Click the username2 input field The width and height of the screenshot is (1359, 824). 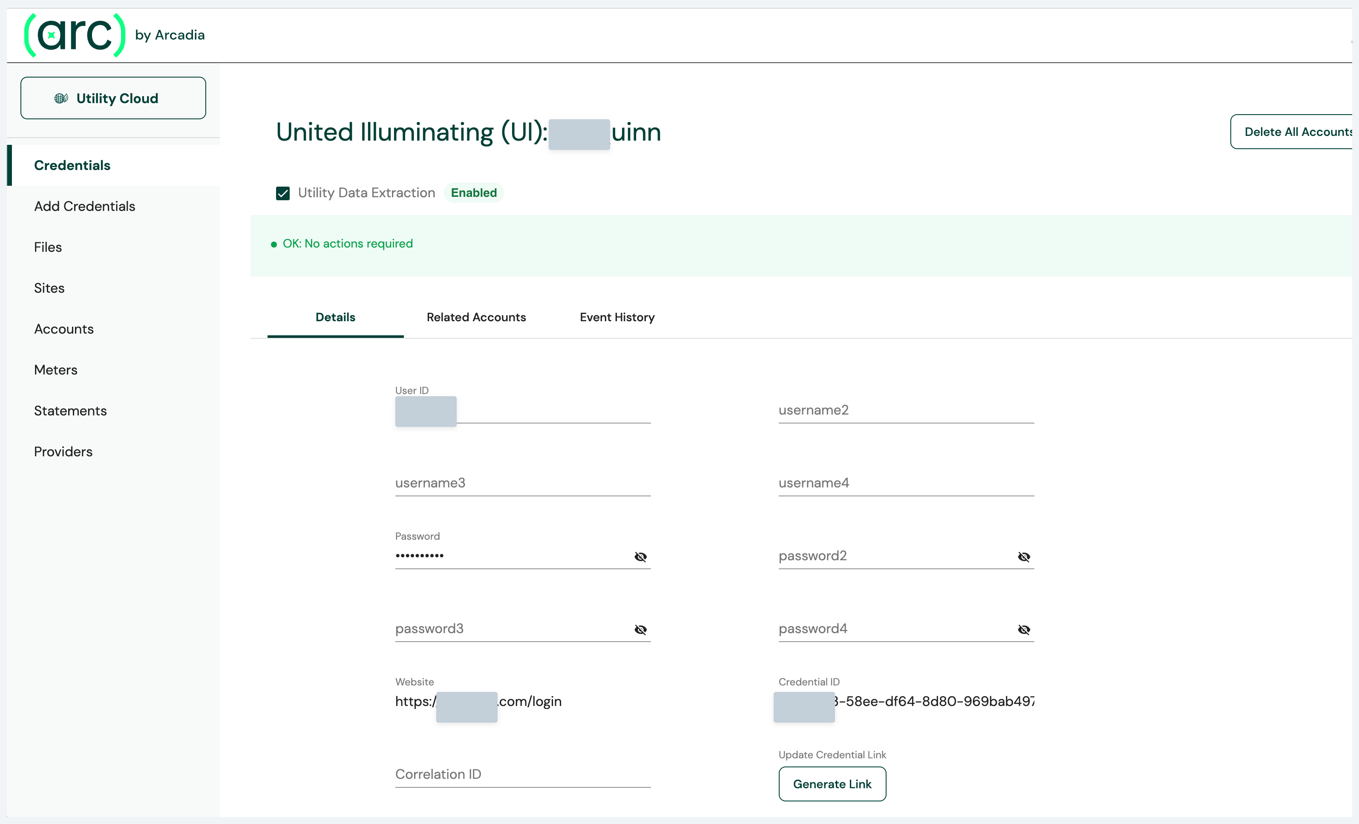(x=906, y=410)
